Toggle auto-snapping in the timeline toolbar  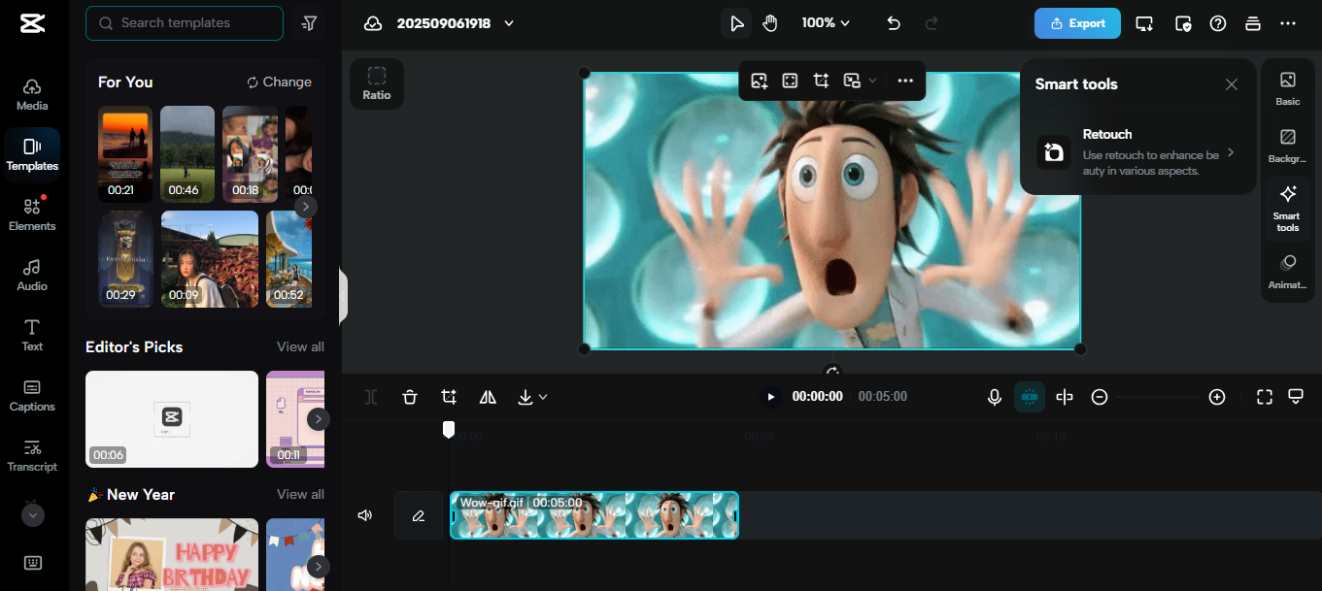[1029, 397]
